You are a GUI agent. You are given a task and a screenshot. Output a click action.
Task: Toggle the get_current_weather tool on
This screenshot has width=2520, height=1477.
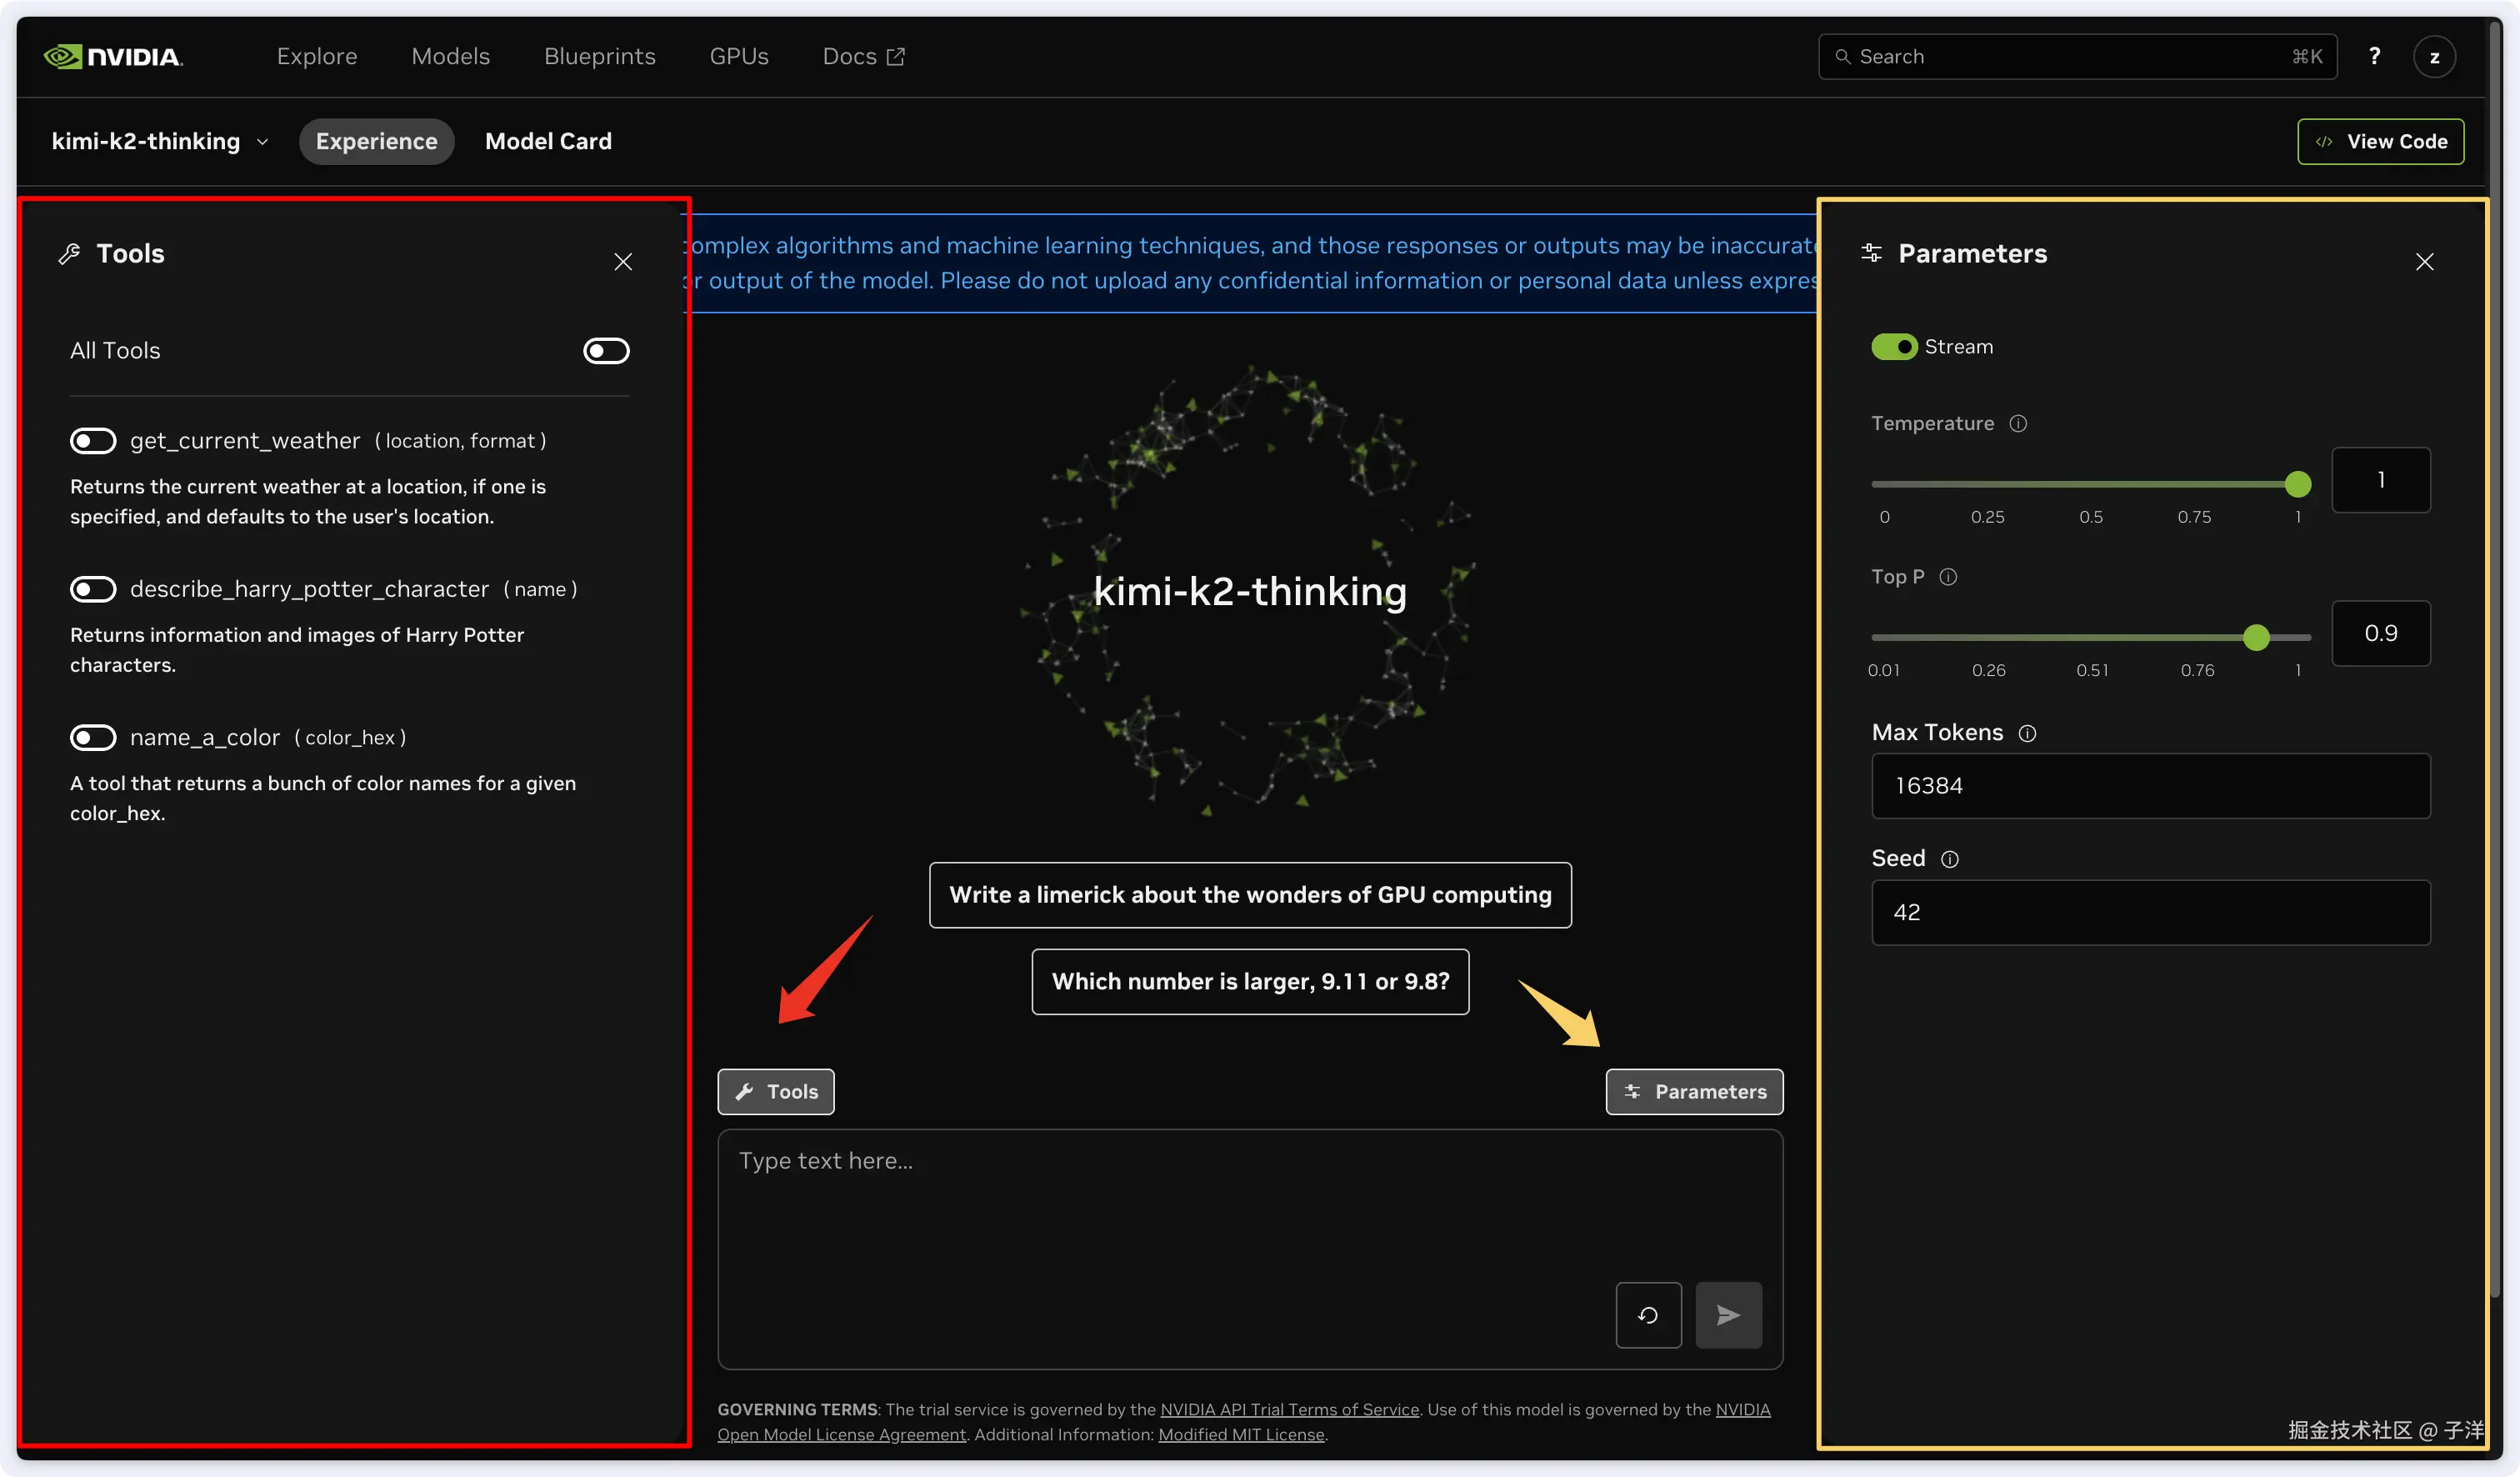tap(93, 441)
